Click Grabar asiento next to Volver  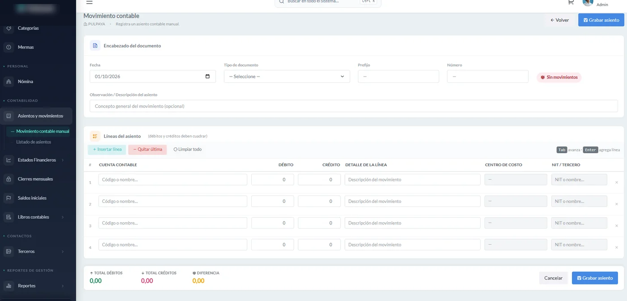pos(601,20)
